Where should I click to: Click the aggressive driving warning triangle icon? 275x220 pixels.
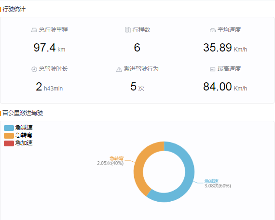pos(119,69)
